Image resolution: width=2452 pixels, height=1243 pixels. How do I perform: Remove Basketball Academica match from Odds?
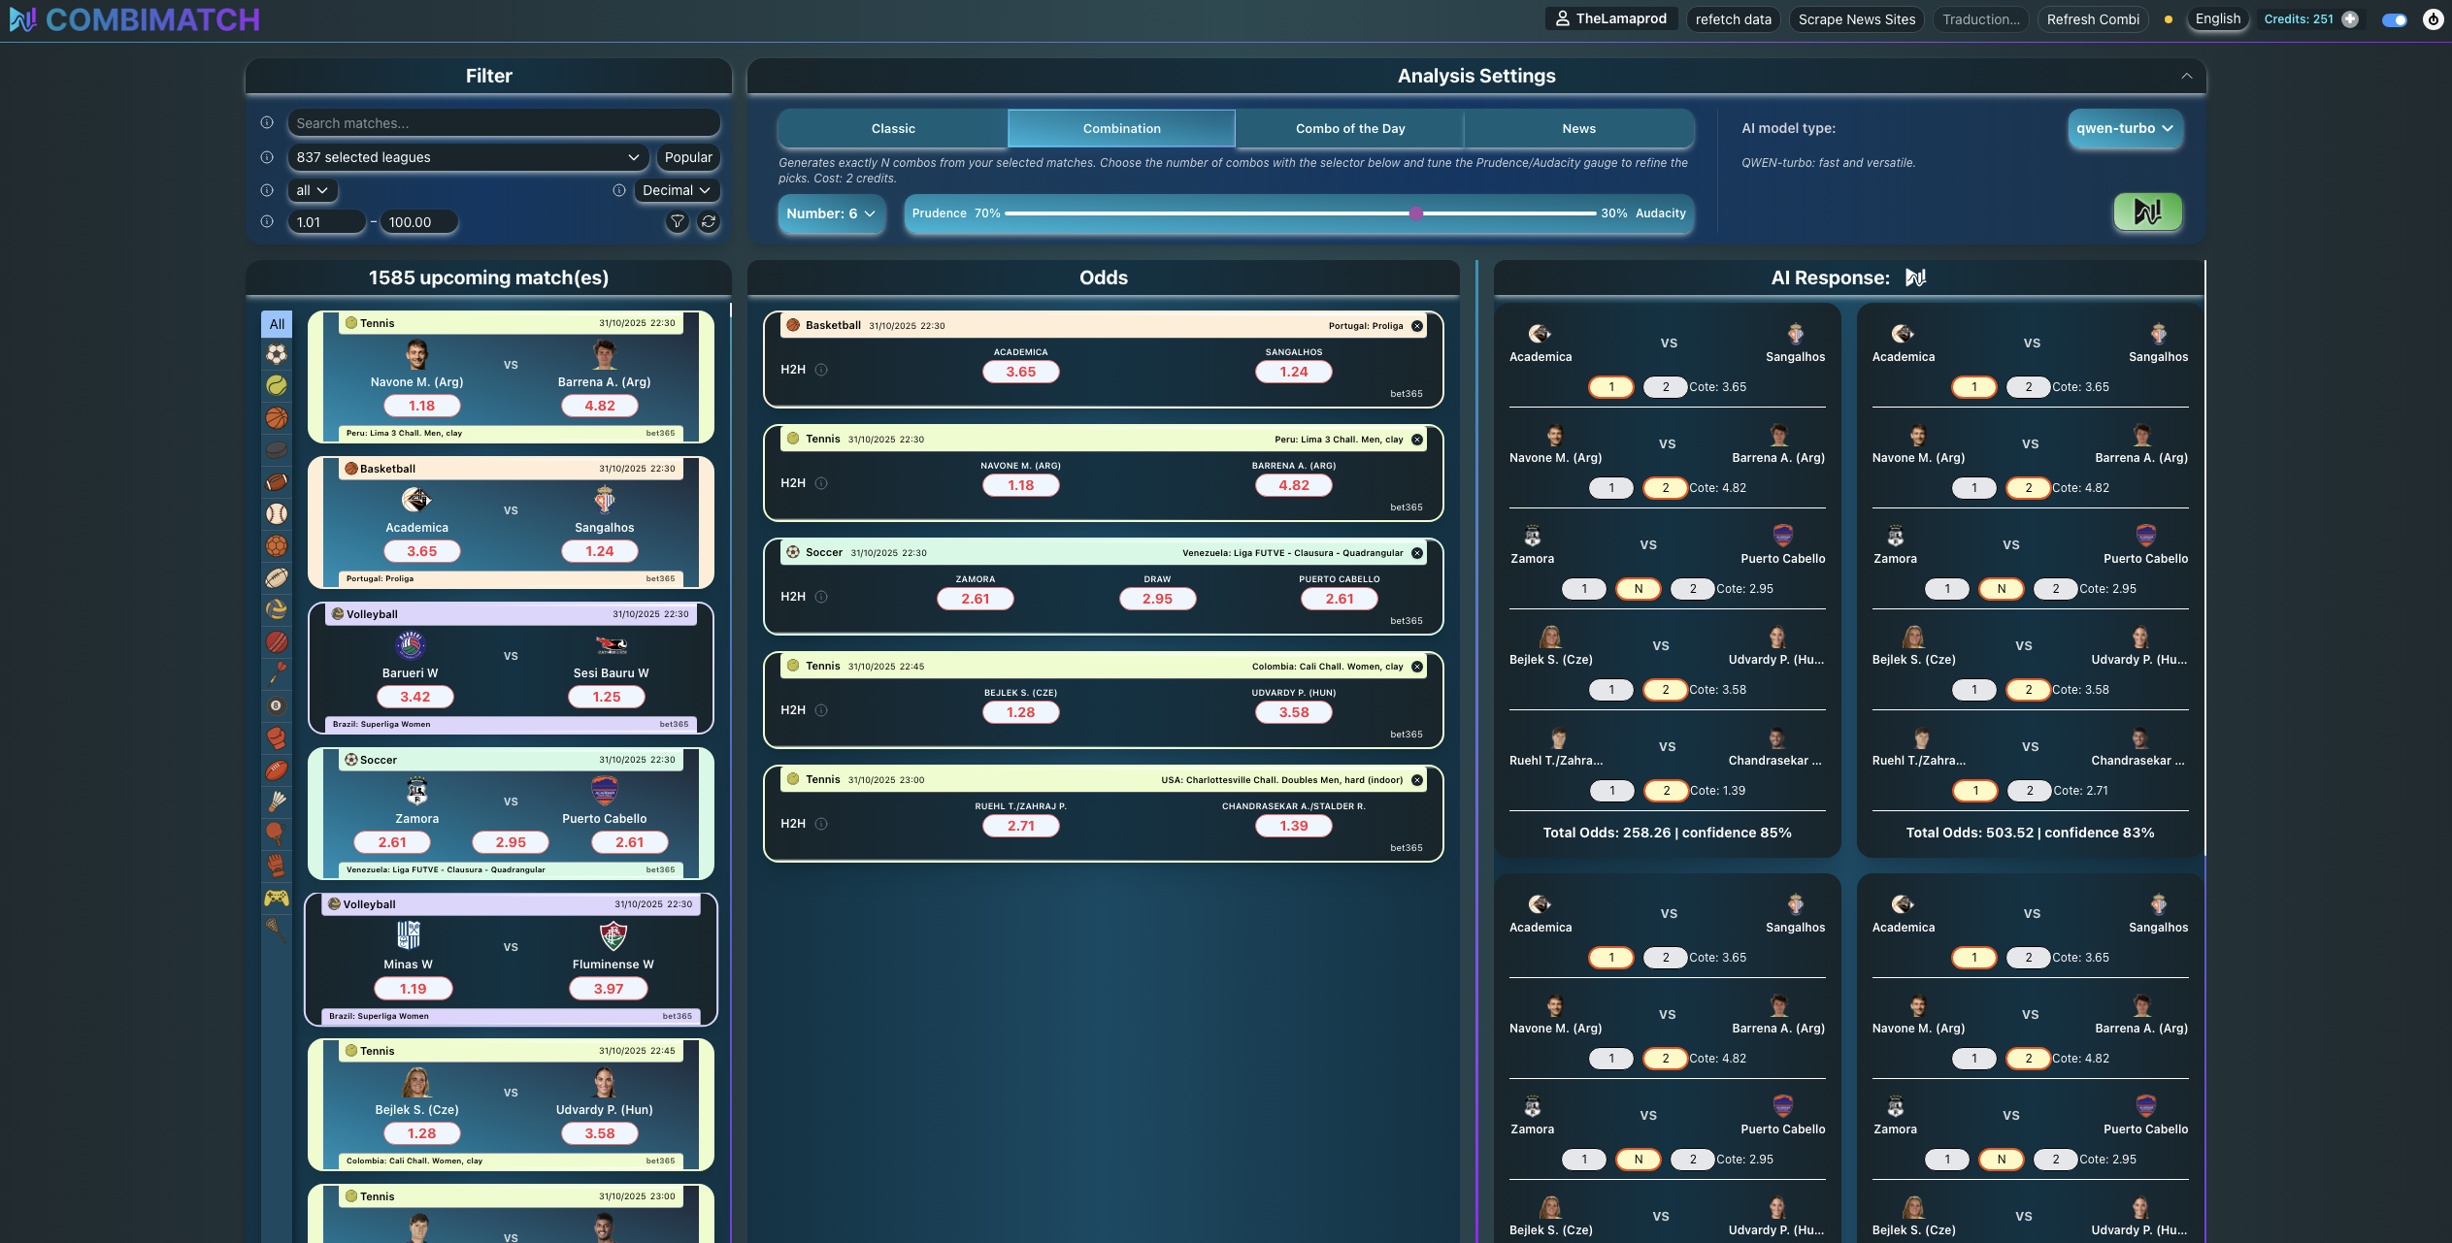pyautogui.click(x=1417, y=326)
